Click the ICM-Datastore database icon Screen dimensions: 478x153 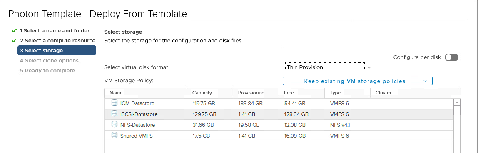(115, 103)
